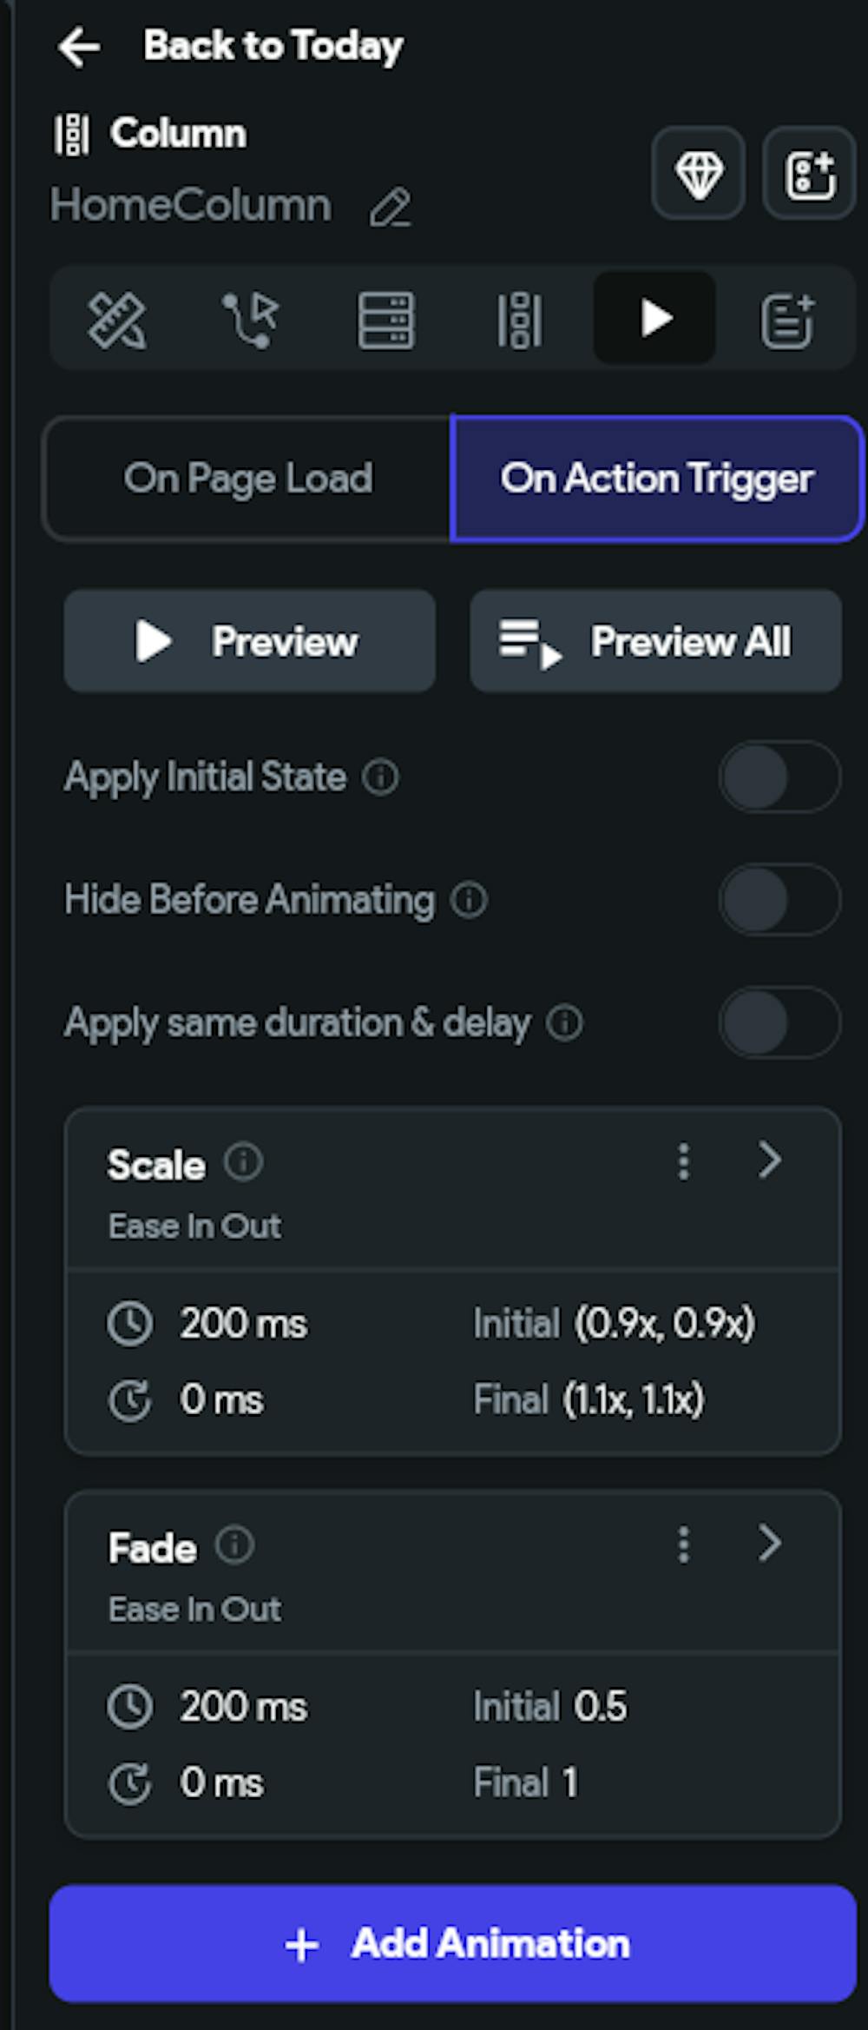Expand the Fade animation settings
Screen dimensions: 868x2030
(x=770, y=1544)
